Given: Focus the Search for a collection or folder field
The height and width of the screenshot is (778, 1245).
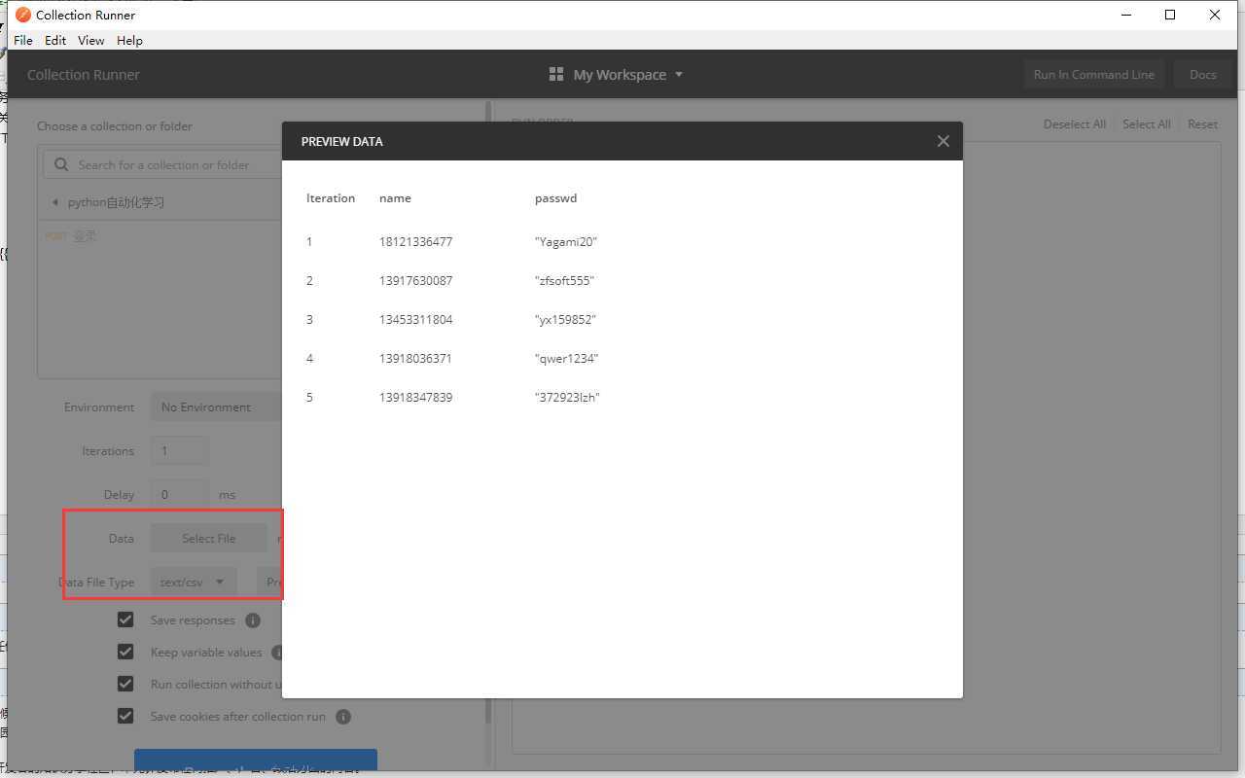Looking at the screenshot, I should pyautogui.click(x=162, y=164).
